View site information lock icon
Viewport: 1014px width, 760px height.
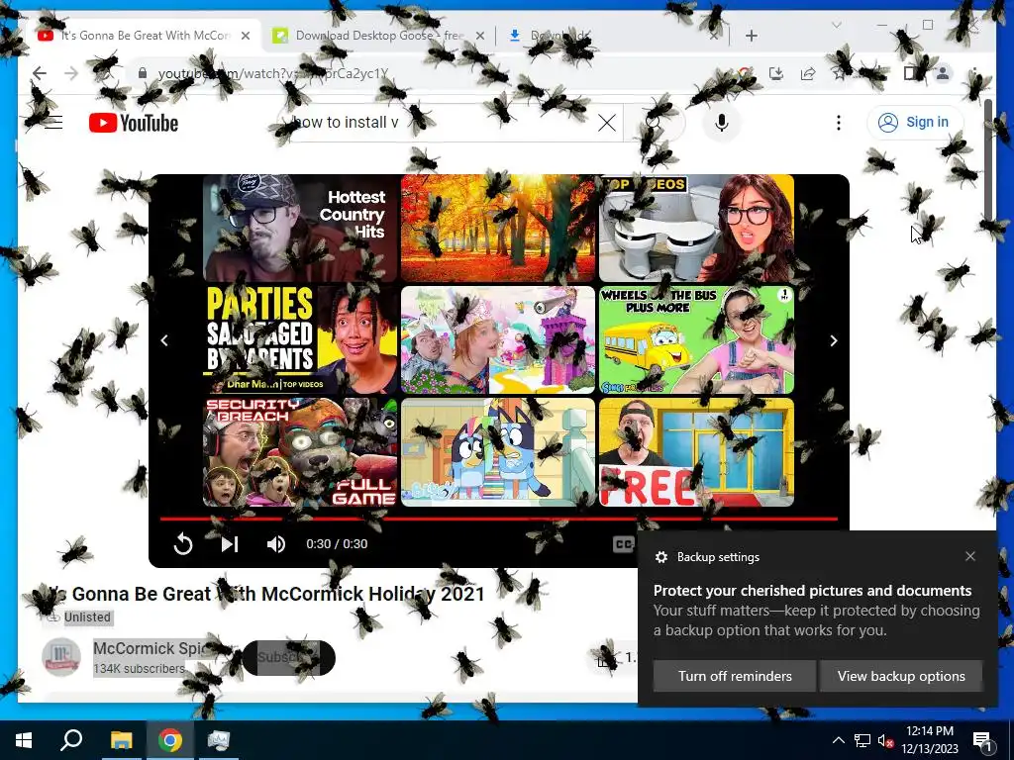pos(143,73)
